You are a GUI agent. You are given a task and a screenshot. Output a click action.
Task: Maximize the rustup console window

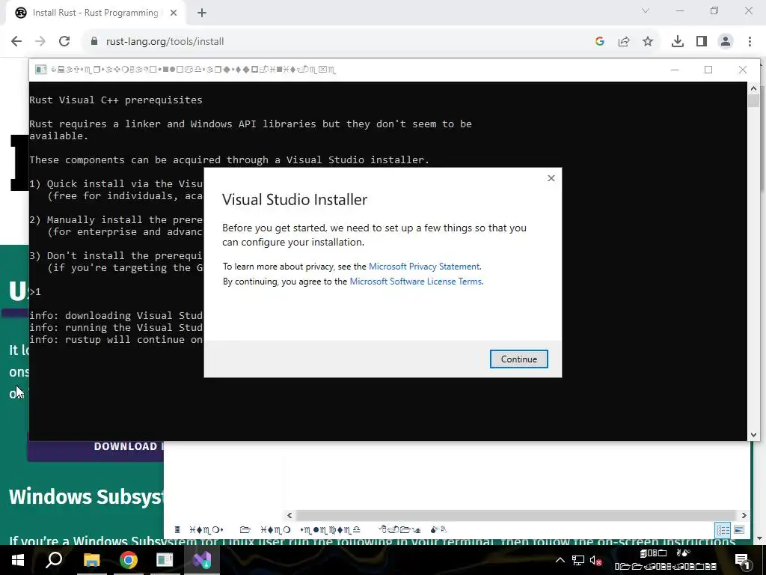pyautogui.click(x=708, y=70)
